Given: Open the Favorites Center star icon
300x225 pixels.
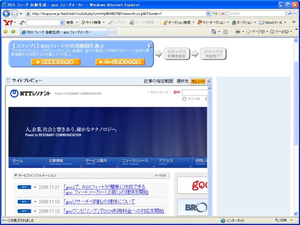Looking at the screenshot, I should (5, 32).
